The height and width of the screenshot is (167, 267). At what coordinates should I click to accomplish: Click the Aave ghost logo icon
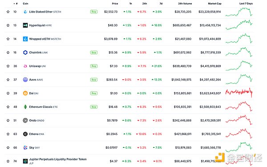pyautogui.click(x=25, y=80)
